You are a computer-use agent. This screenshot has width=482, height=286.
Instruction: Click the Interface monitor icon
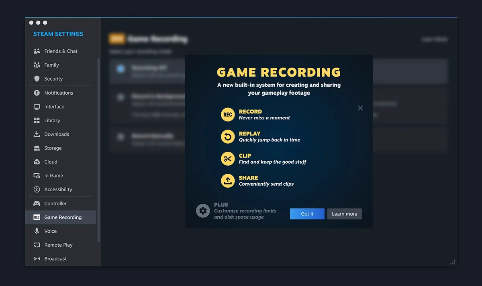37,107
